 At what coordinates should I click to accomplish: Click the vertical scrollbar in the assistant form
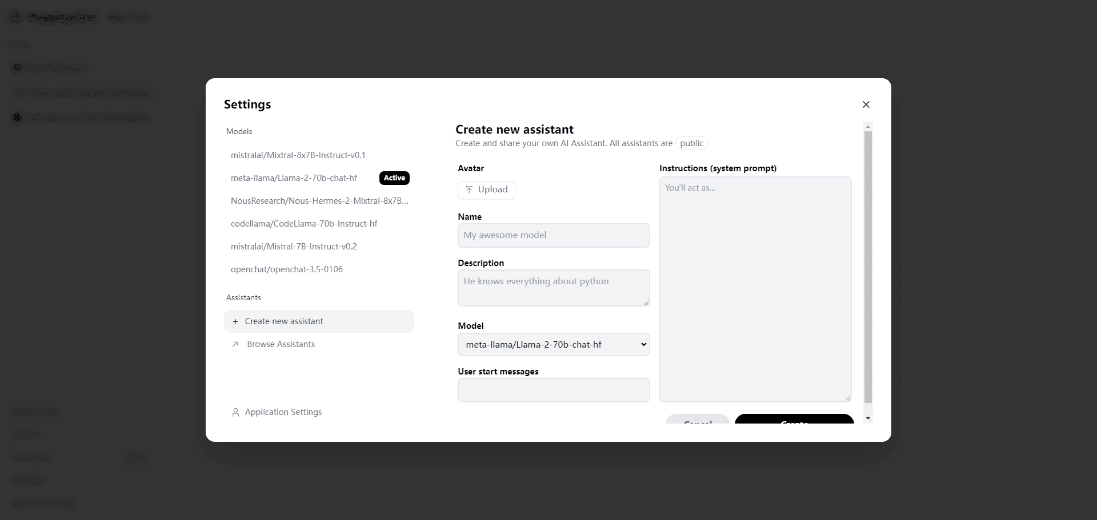pyautogui.click(x=868, y=267)
